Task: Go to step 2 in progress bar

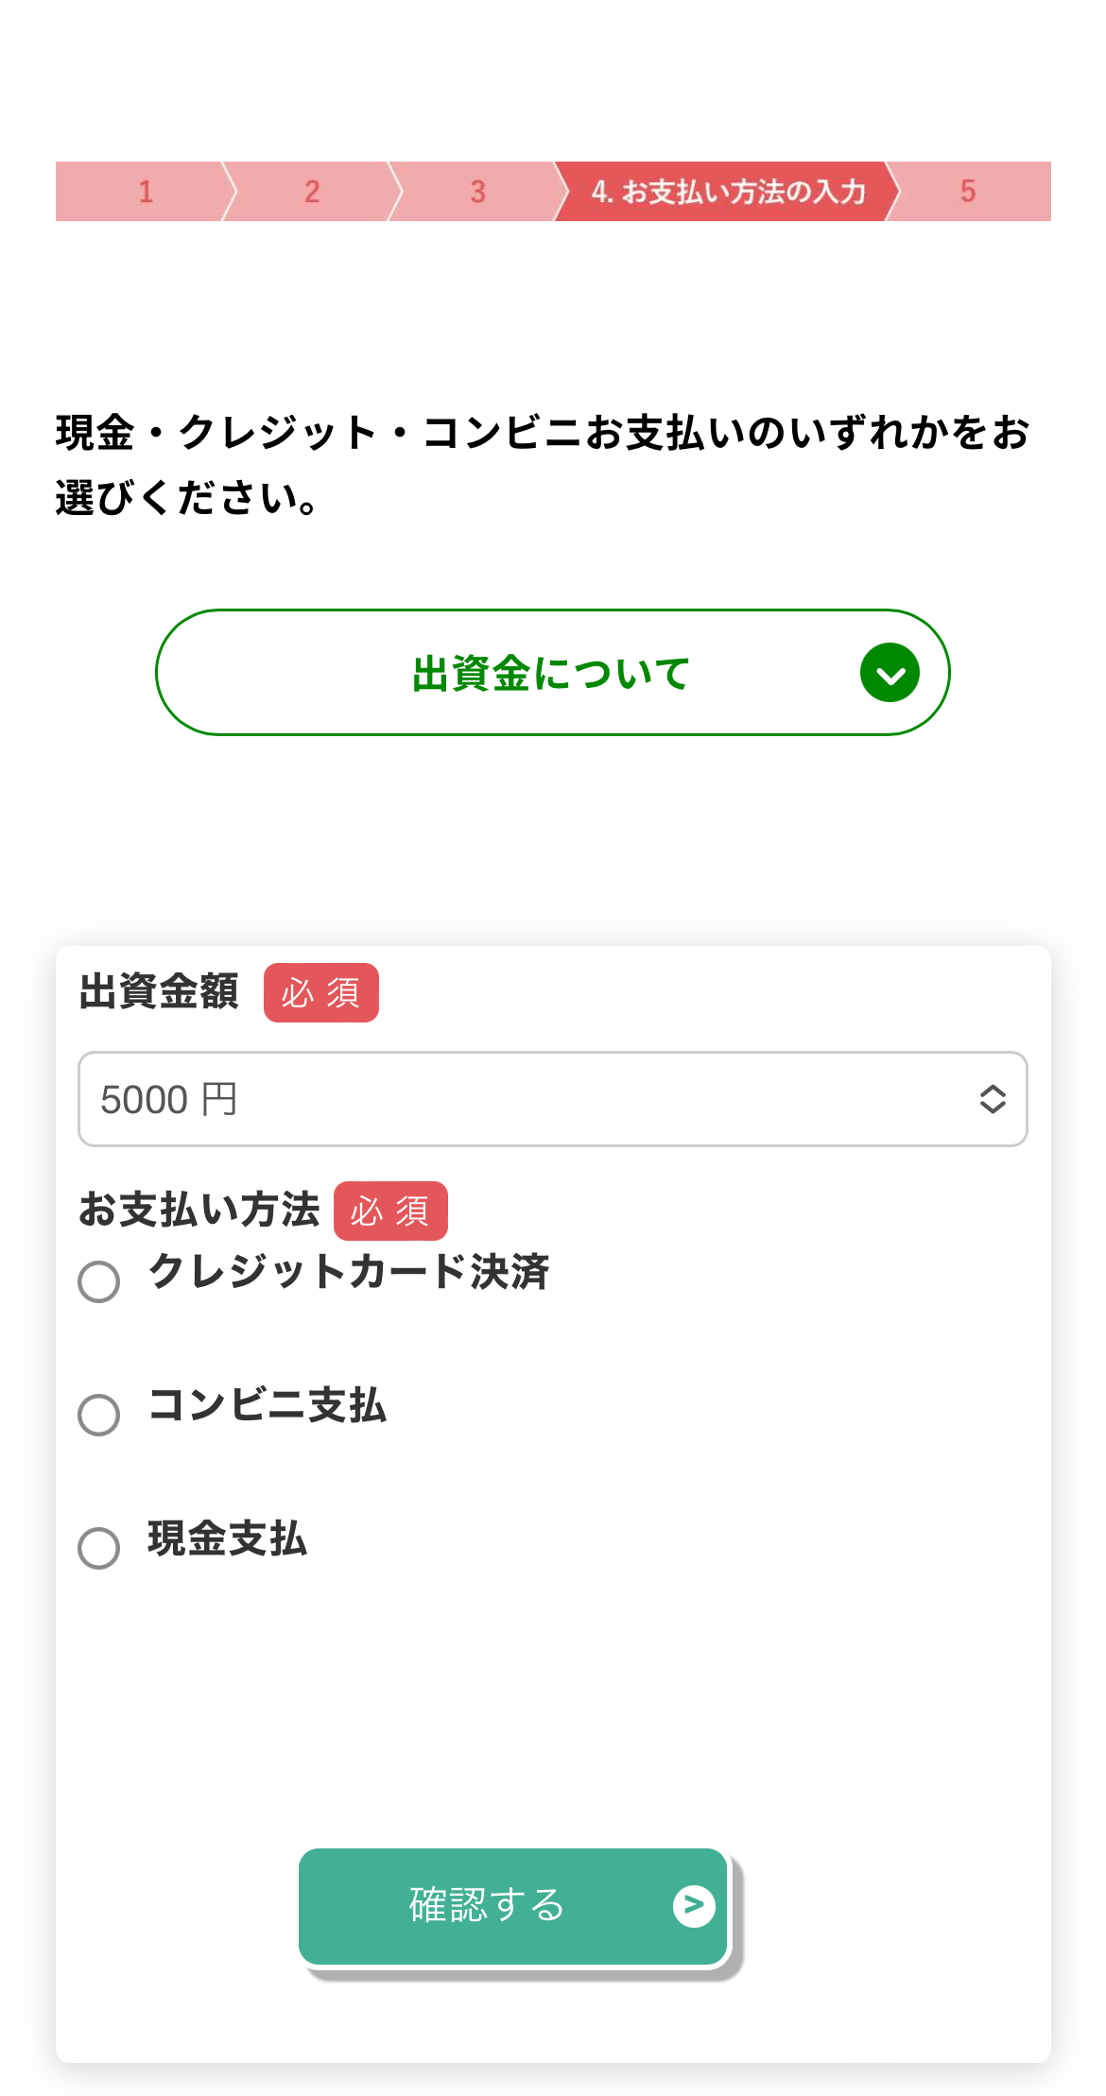Action: pyautogui.click(x=312, y=192)
